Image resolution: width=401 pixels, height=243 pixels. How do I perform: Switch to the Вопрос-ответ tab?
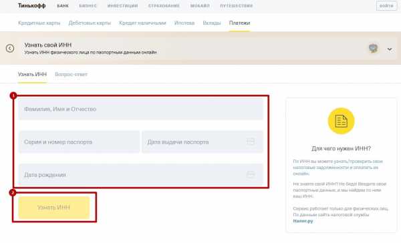tap(71, 74)
